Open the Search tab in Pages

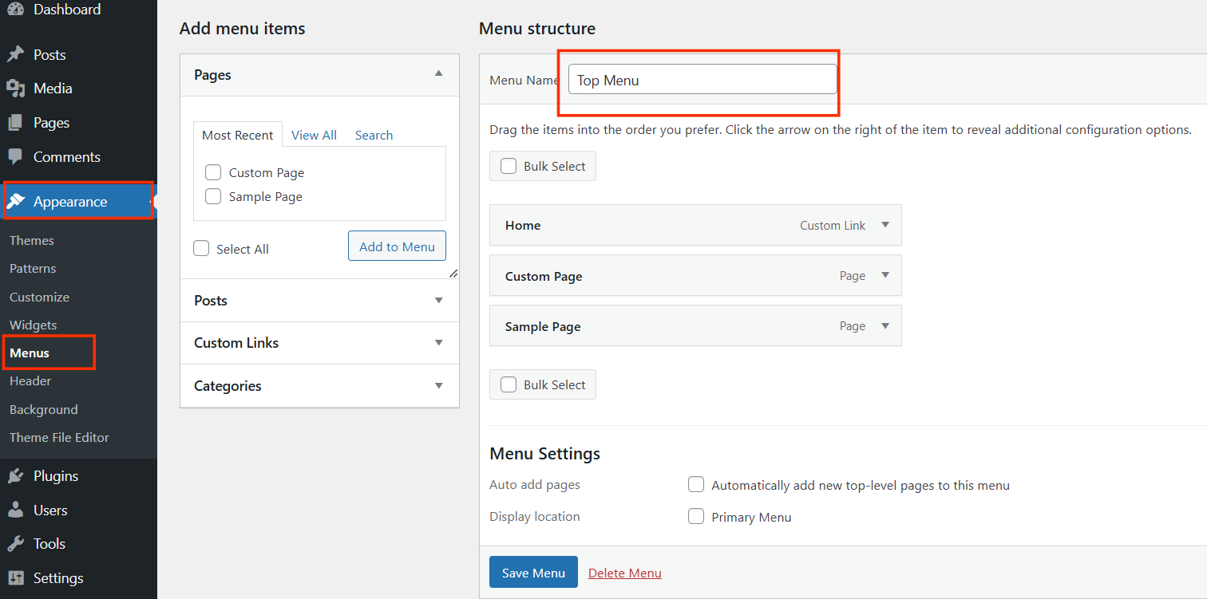(x=374, y=134)
